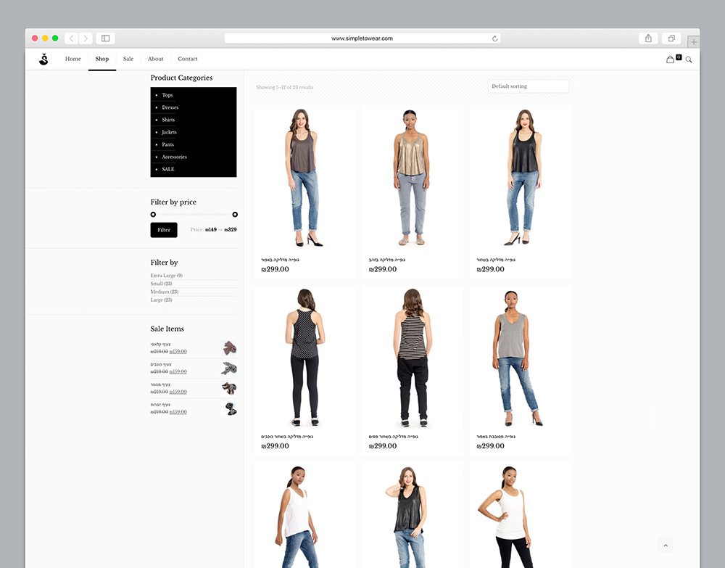Click the search magnifier icon
Image resolution: width=725 pixels, height=568 pixels.
point(689,59)
